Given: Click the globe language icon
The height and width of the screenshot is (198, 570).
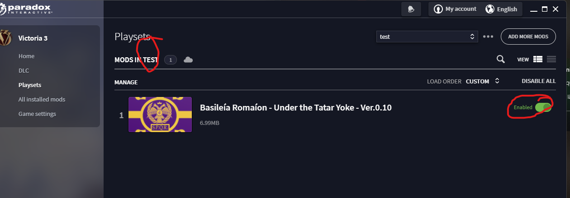Looking at the screenshot, I should pyautogui.click(x=489, y=9).
